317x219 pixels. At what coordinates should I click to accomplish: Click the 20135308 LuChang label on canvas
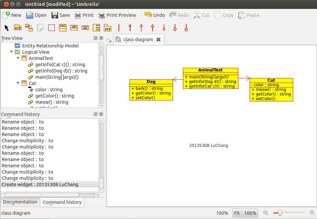coord(208,145)
